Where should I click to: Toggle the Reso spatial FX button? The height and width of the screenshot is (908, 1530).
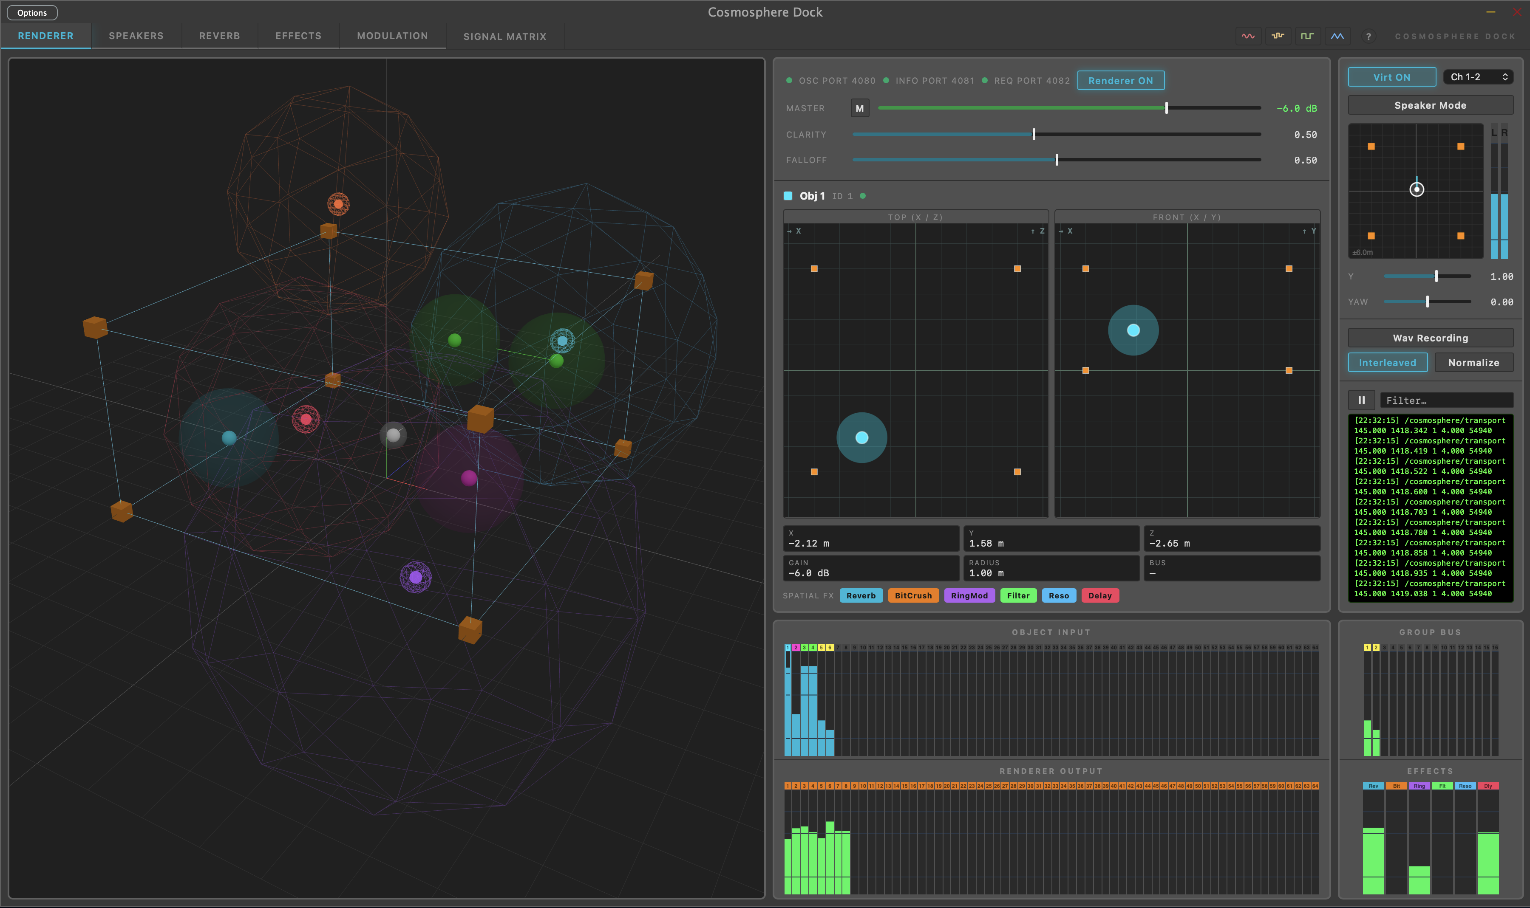[x=1059, y=596]
